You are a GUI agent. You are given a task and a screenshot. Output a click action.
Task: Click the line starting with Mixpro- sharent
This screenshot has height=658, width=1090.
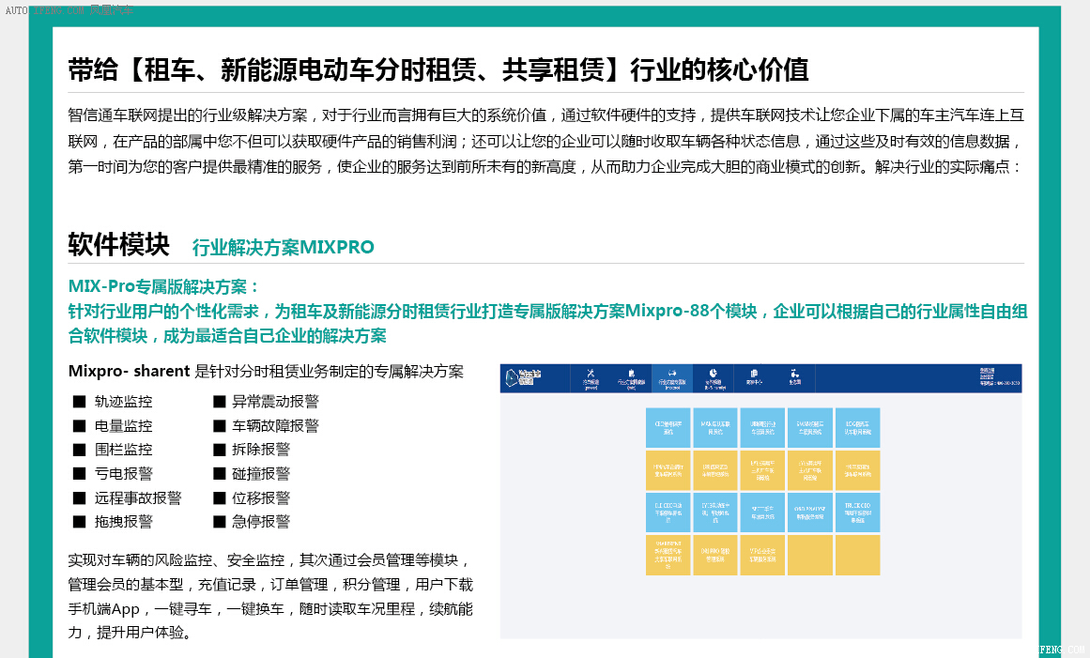coord(266,371)
